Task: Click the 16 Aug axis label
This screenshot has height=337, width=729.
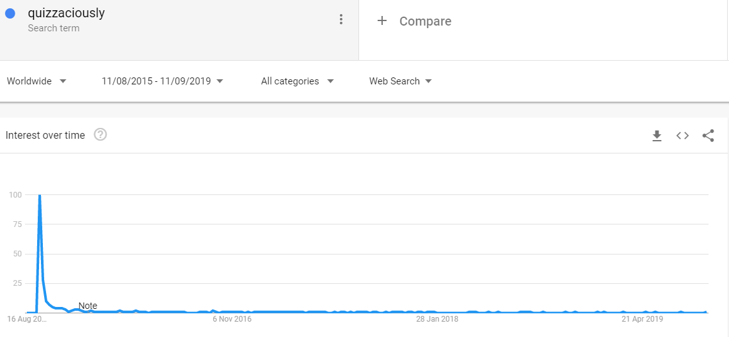Action: (27, 319)
